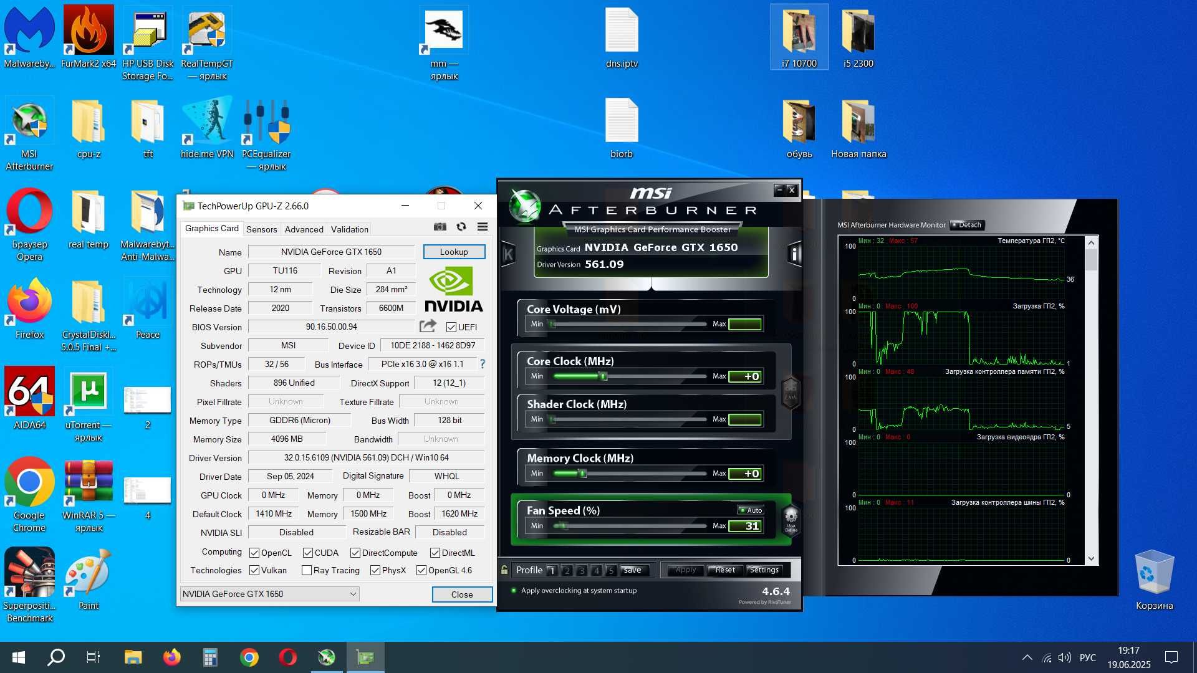Toggle CUDA checkbox
Viewport: 1197px width, 673px height.
coord(308,552)
